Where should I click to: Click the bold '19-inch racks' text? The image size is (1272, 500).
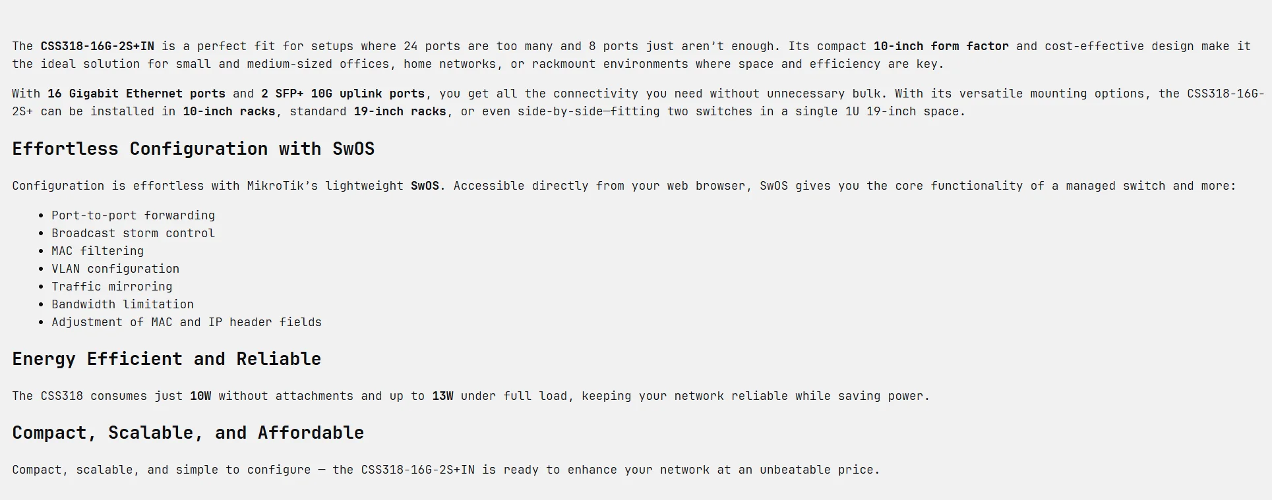tap(400, 111)
